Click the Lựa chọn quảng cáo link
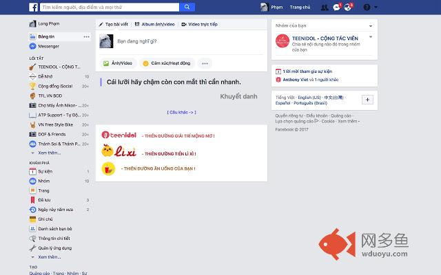 coord(297,122)
